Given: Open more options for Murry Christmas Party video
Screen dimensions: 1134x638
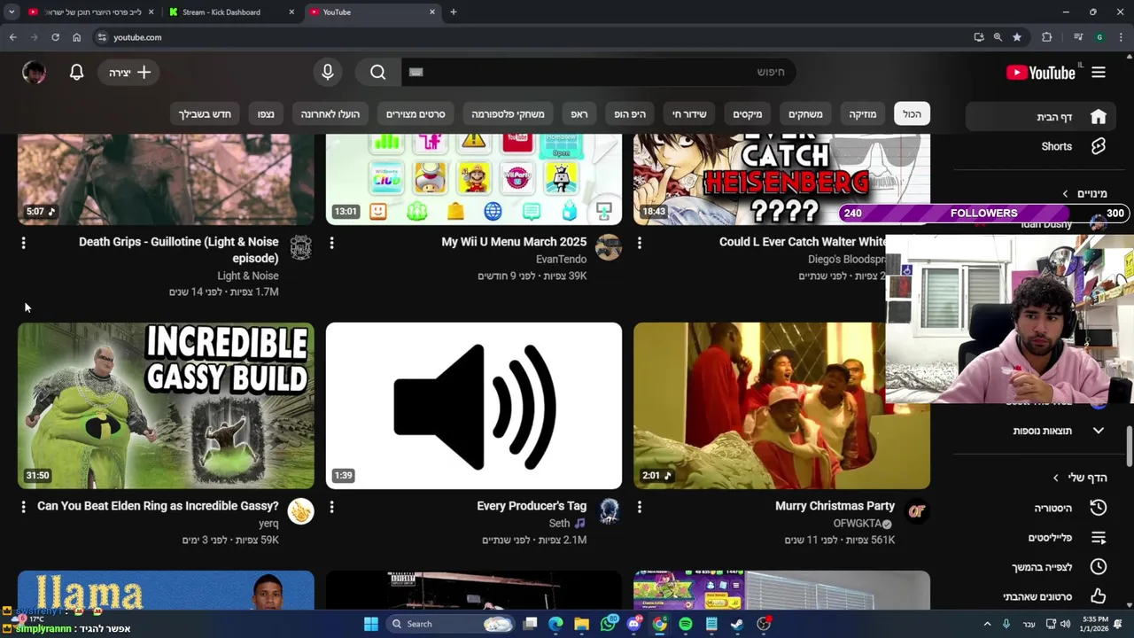Looking at the screenshot, I should (x=640, y=507).
